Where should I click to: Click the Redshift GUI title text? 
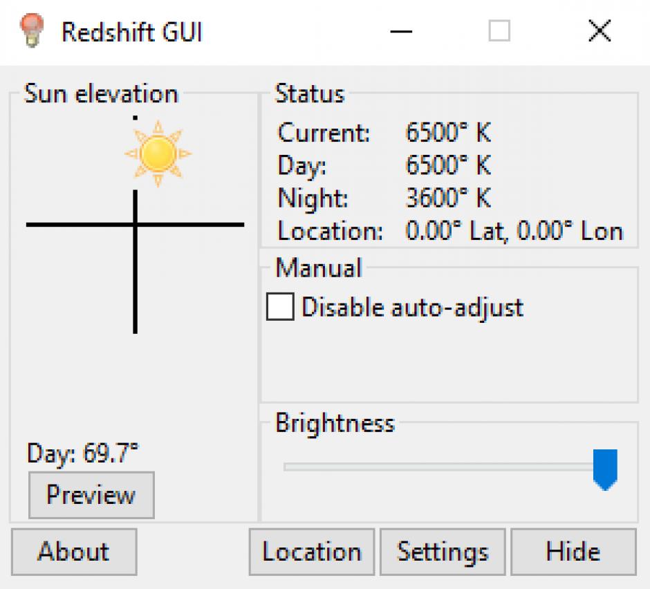pos(132,32)
